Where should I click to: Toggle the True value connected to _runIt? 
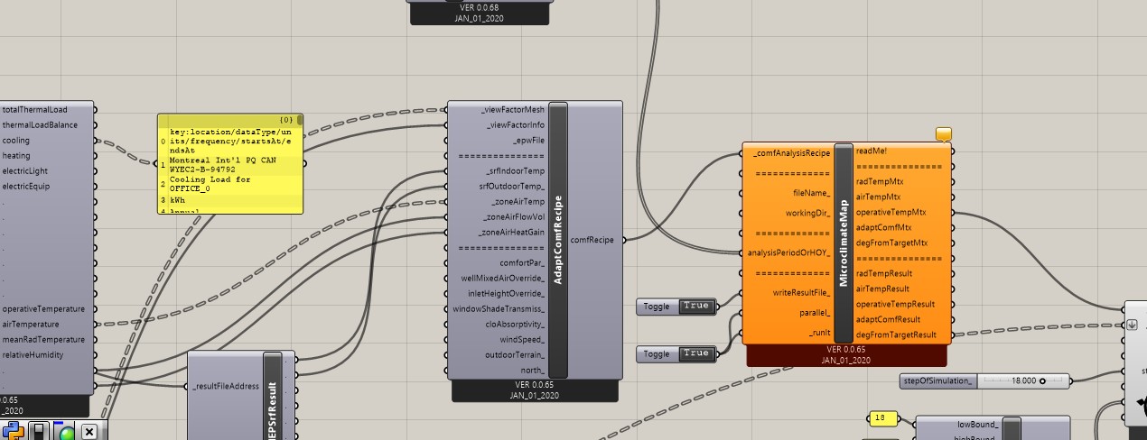pyautogui.click(x=695, y=353)
